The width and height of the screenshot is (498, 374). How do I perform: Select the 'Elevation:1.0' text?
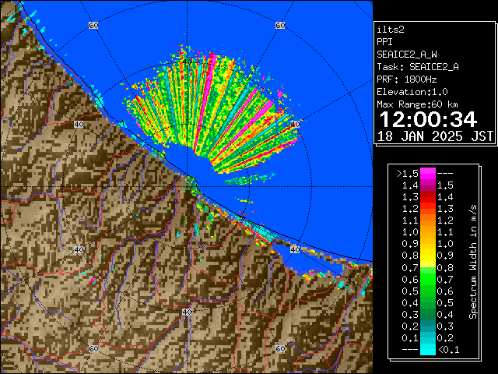pos(412,92)
